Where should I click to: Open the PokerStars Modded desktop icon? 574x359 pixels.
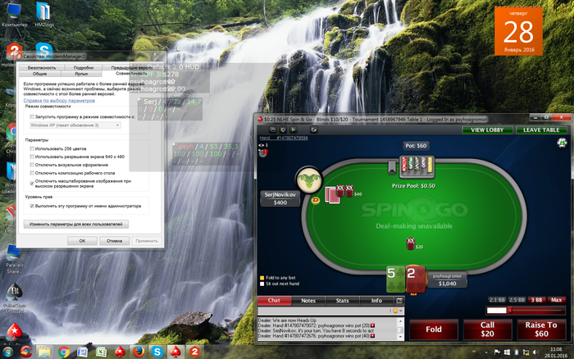tap(14, 299)
